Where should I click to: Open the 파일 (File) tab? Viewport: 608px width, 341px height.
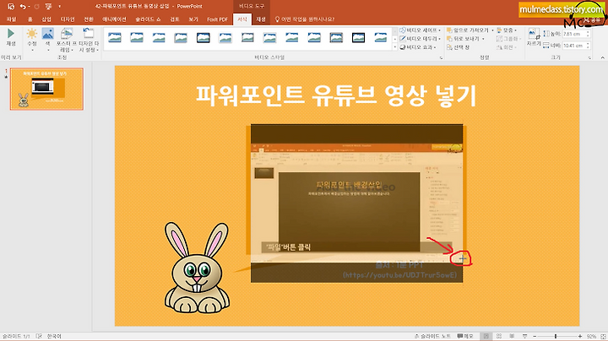pyautogui.click(x=11, y=19)
